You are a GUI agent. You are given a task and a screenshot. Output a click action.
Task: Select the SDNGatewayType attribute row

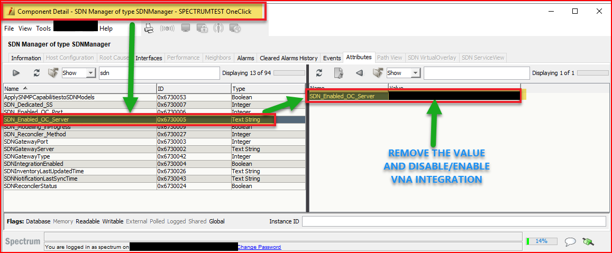(154, 156)
